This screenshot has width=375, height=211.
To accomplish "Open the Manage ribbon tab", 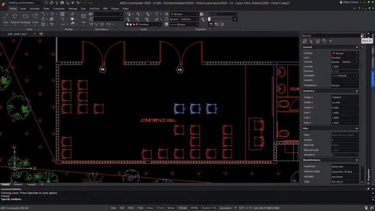I will [73, 8].
